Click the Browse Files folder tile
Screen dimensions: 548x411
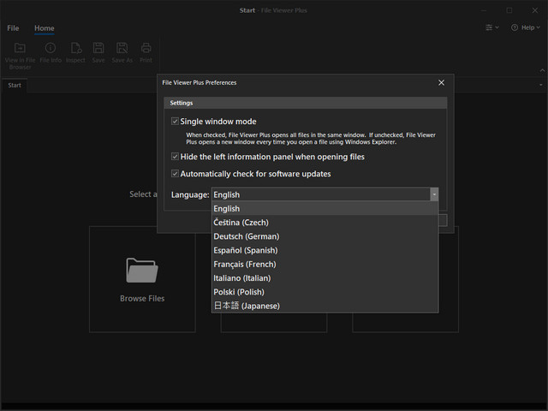click(142, 279)
